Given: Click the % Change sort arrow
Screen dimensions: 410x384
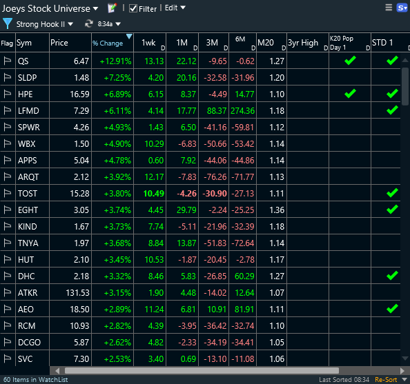Looking at the screenshot, I should (x=129, y=37).
